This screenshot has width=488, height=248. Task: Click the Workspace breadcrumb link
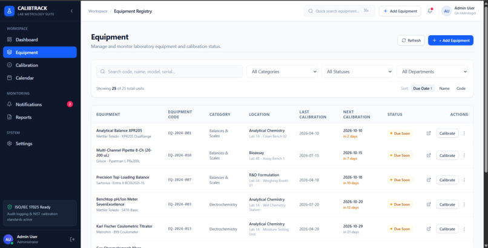tap(97, 11)
